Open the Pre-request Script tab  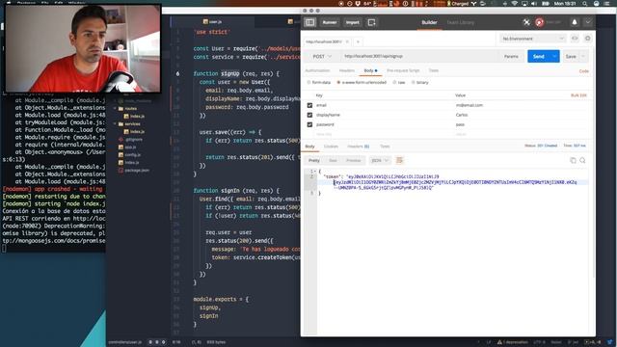coord(403,70)
